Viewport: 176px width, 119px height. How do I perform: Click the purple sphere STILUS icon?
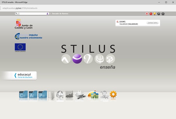coord(77,59)
